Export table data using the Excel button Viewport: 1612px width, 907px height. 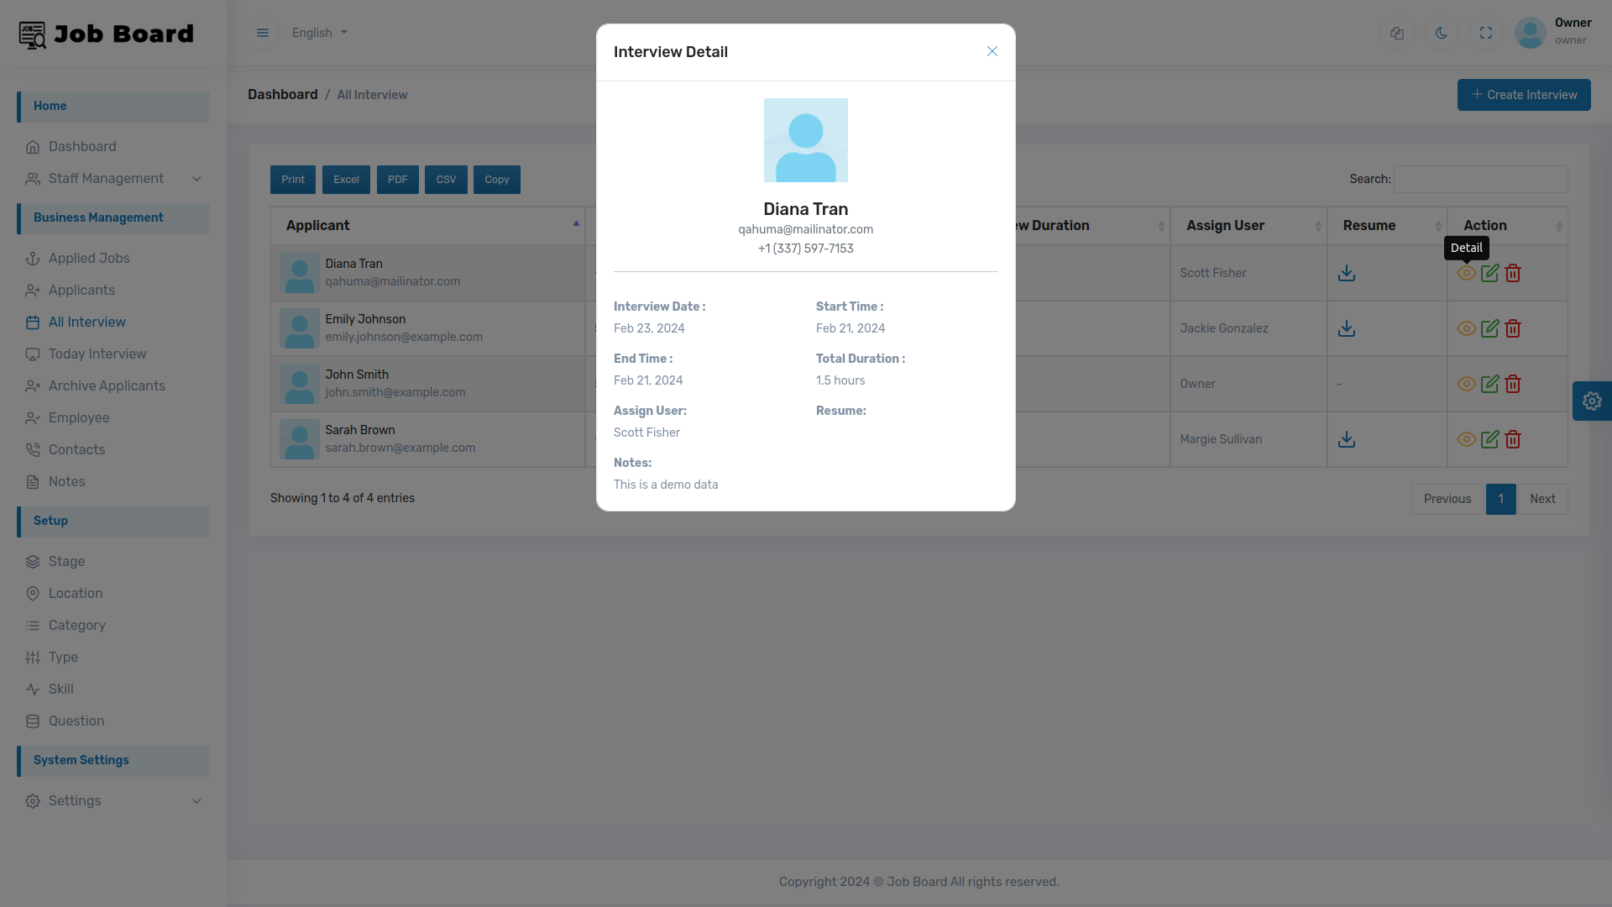(346, 180)
